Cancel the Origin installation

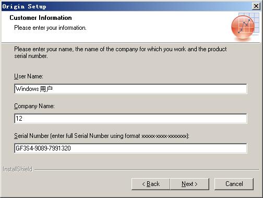(234, 184)
